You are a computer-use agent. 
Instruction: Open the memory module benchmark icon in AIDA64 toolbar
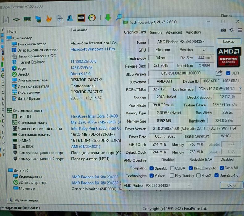pos(27,19)
